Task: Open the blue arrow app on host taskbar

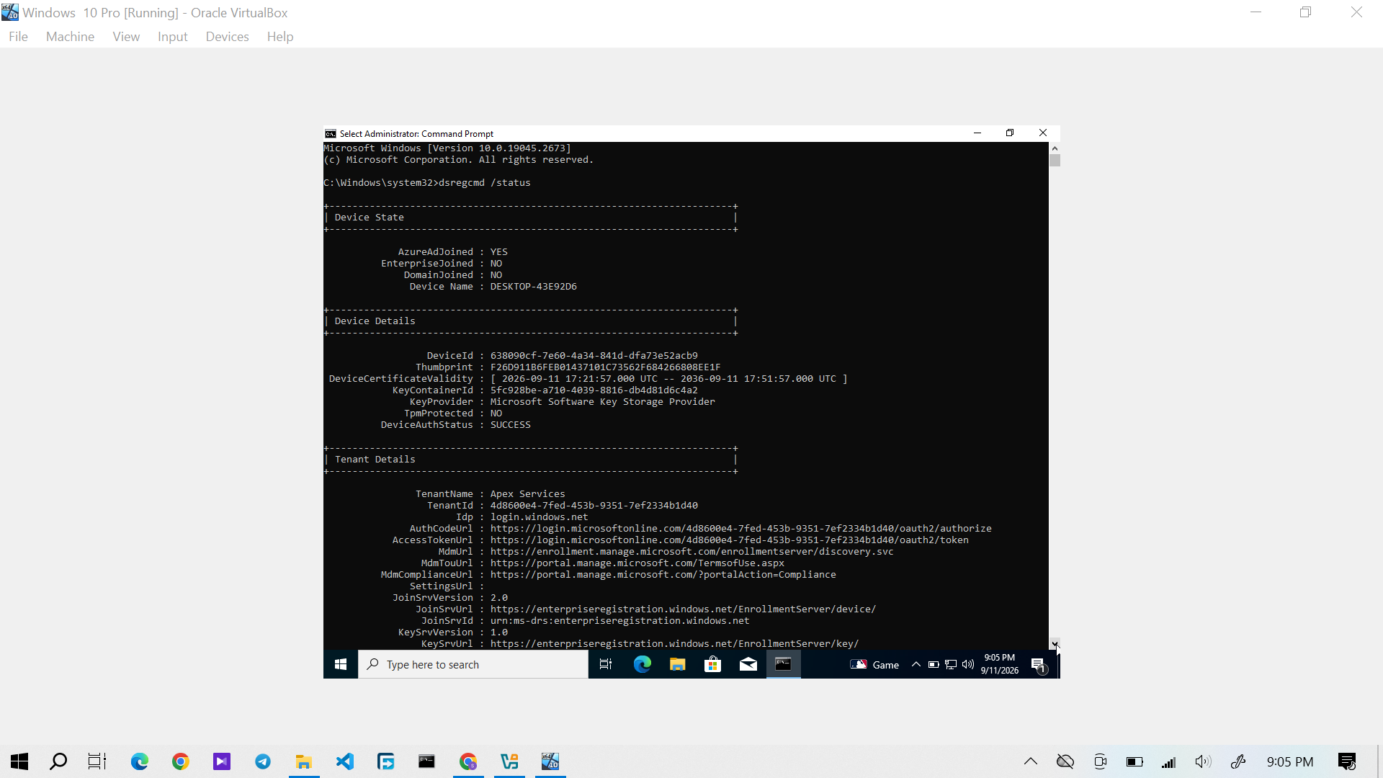Action: (x=386, y=761)
